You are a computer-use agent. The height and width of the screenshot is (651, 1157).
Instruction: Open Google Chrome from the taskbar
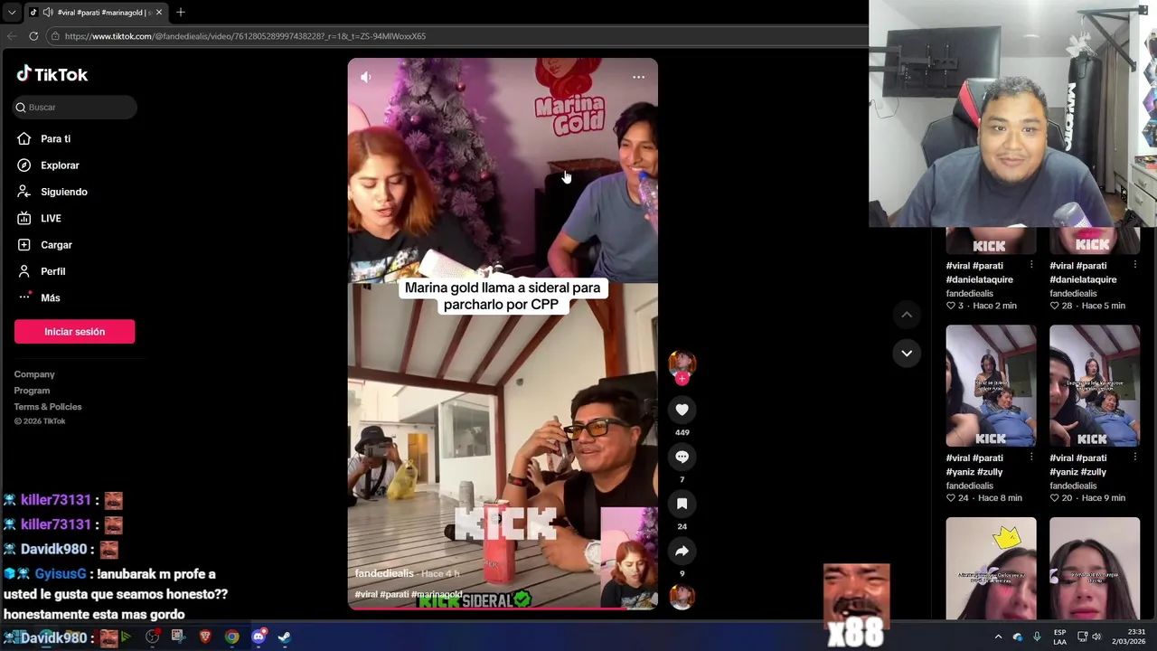(x=232, y=637)
